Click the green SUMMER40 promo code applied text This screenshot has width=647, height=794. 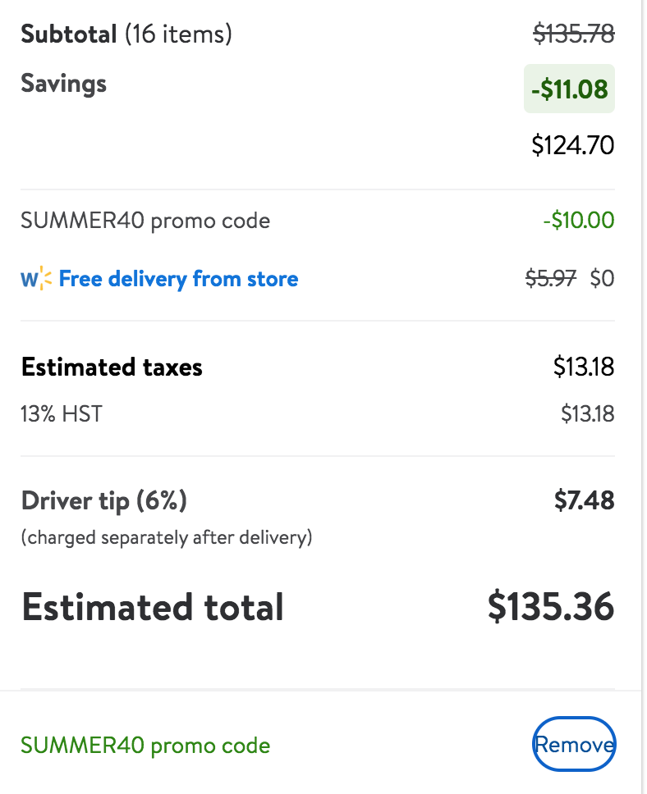pyautogui.click(x=145, y=746)
